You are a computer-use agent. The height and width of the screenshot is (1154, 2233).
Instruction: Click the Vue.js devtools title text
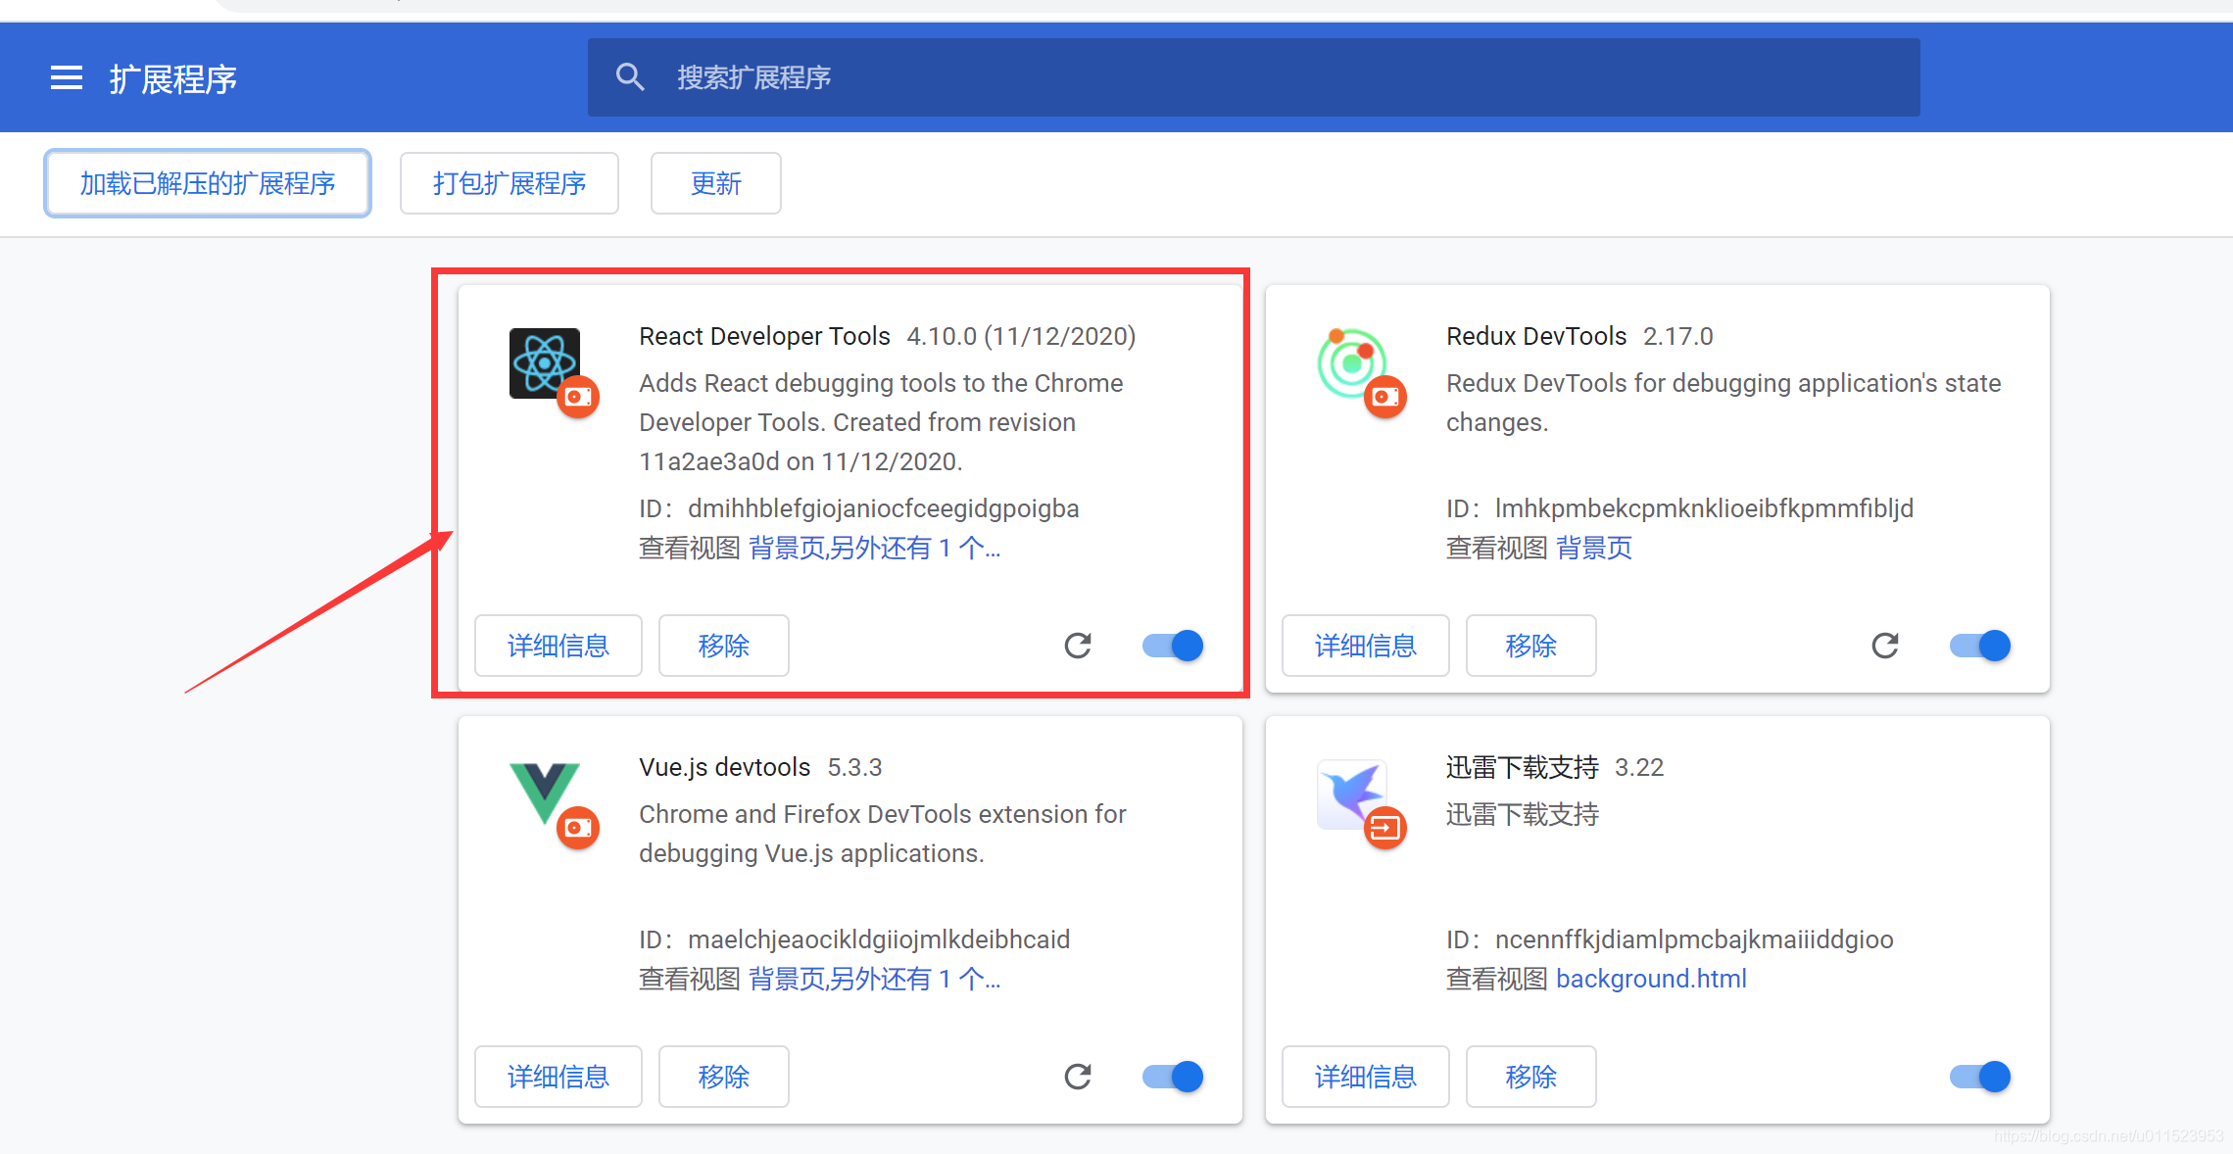point(725,767)
